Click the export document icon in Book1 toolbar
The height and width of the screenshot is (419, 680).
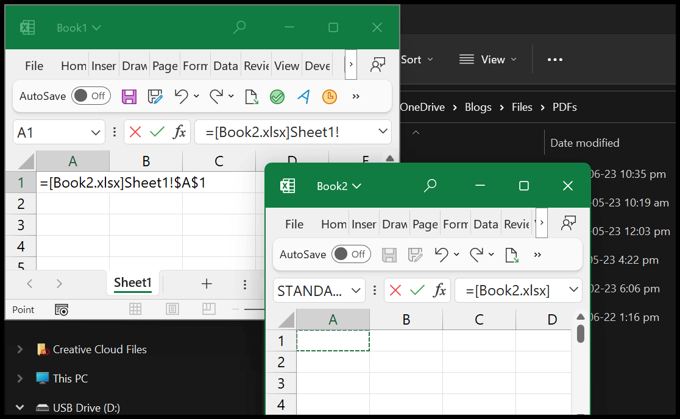click(x=251, y=97)
